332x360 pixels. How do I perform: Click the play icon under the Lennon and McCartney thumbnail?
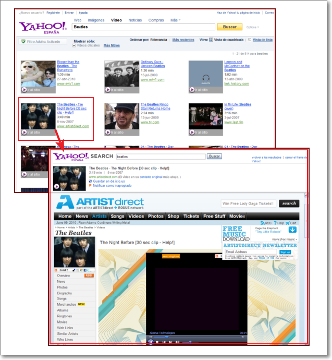192,90
